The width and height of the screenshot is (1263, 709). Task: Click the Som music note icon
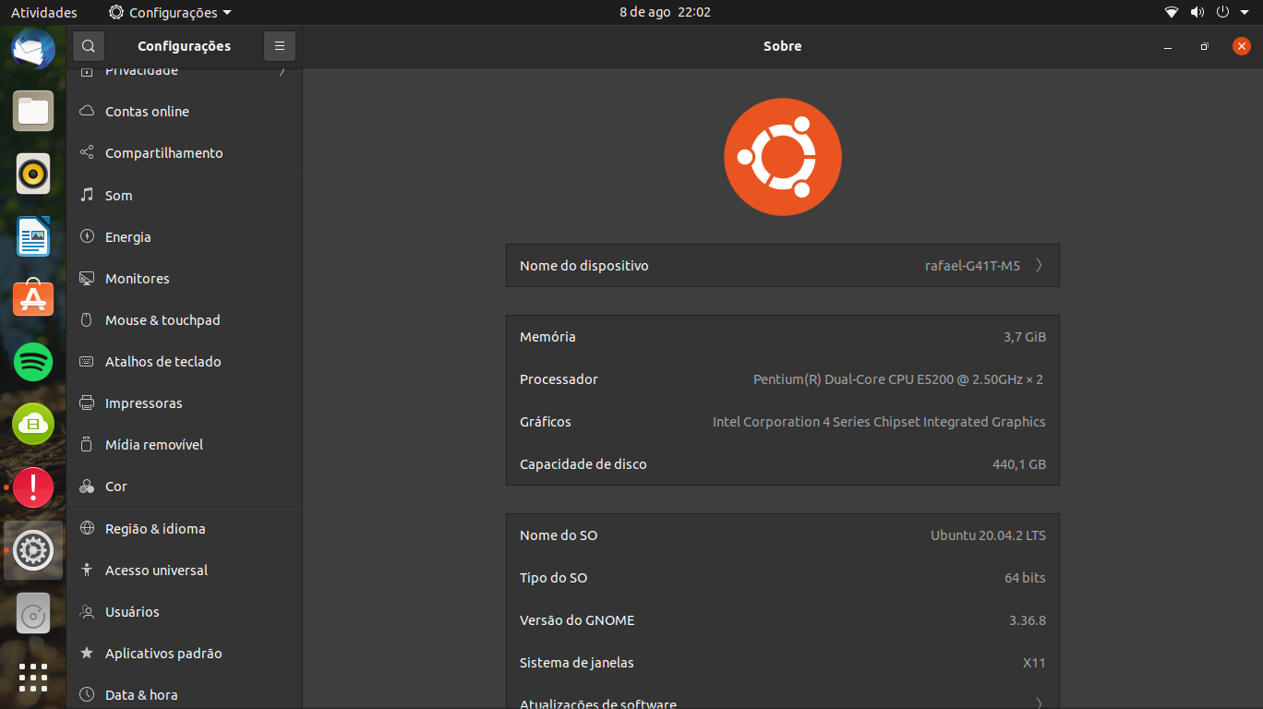[87, 195]
